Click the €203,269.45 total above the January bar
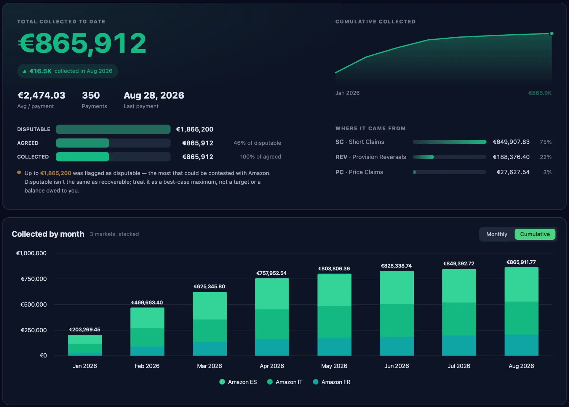569x407 pixels. tap(85, 329)
